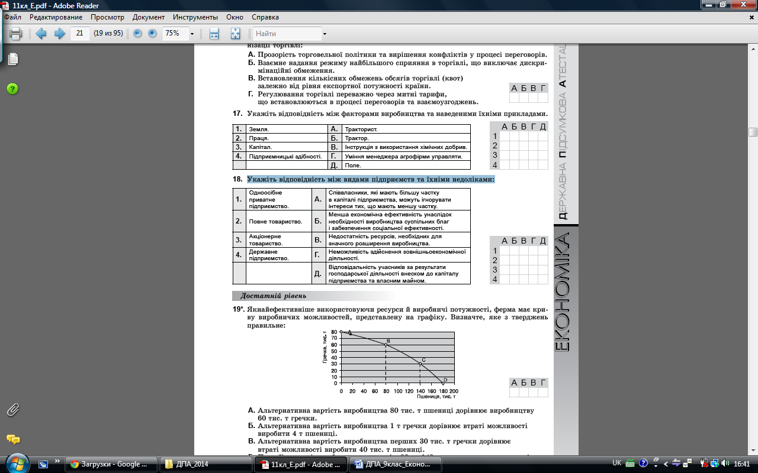Open the zoom level dropdown arrow

point(192,34)
